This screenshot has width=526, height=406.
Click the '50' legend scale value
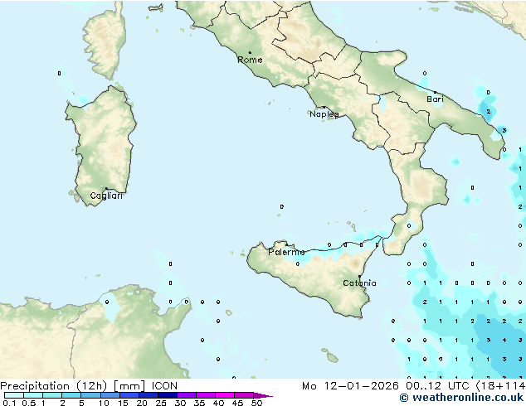(x=256, y=403)
